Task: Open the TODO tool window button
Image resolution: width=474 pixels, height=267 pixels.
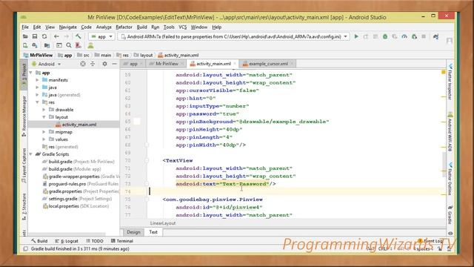Action: (95, 241)
